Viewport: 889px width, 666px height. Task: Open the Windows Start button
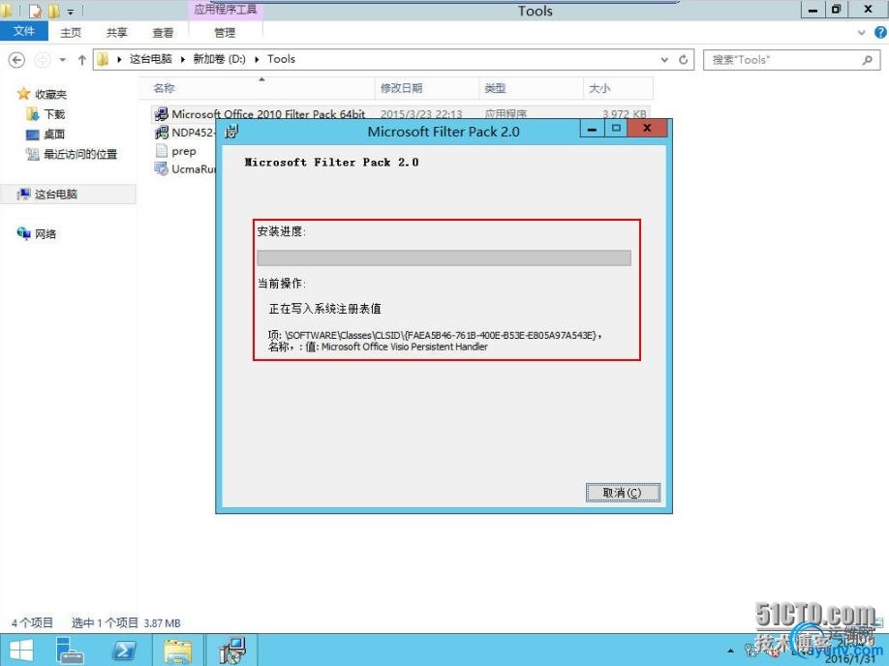21,651
